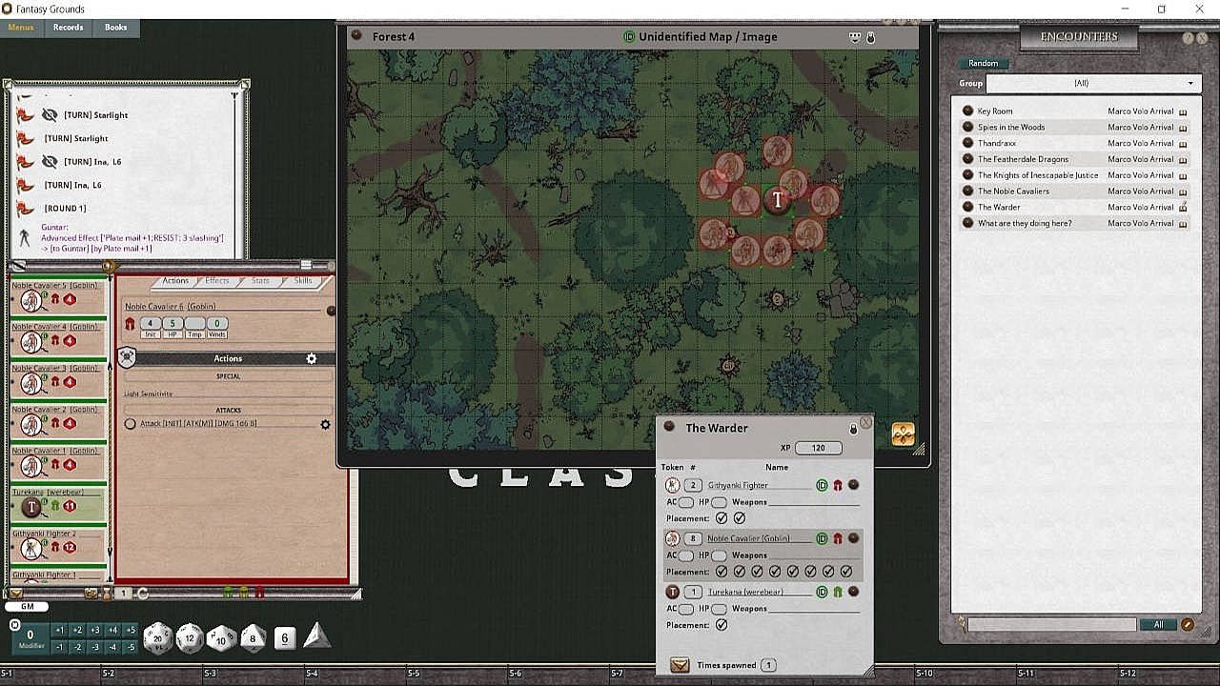Roll the d10 die
This screenshot has height=686, width=1220.
(x=221, y=638)
